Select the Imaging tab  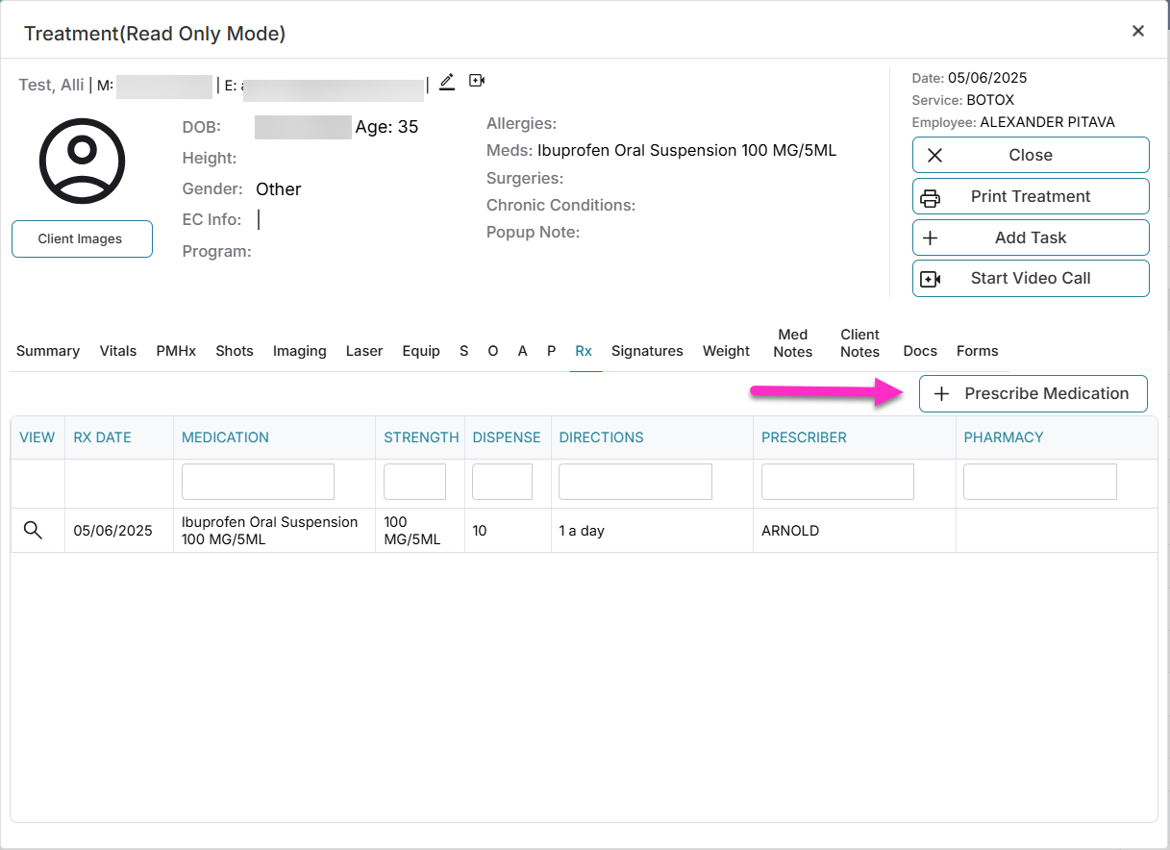(x=299, y=351)
